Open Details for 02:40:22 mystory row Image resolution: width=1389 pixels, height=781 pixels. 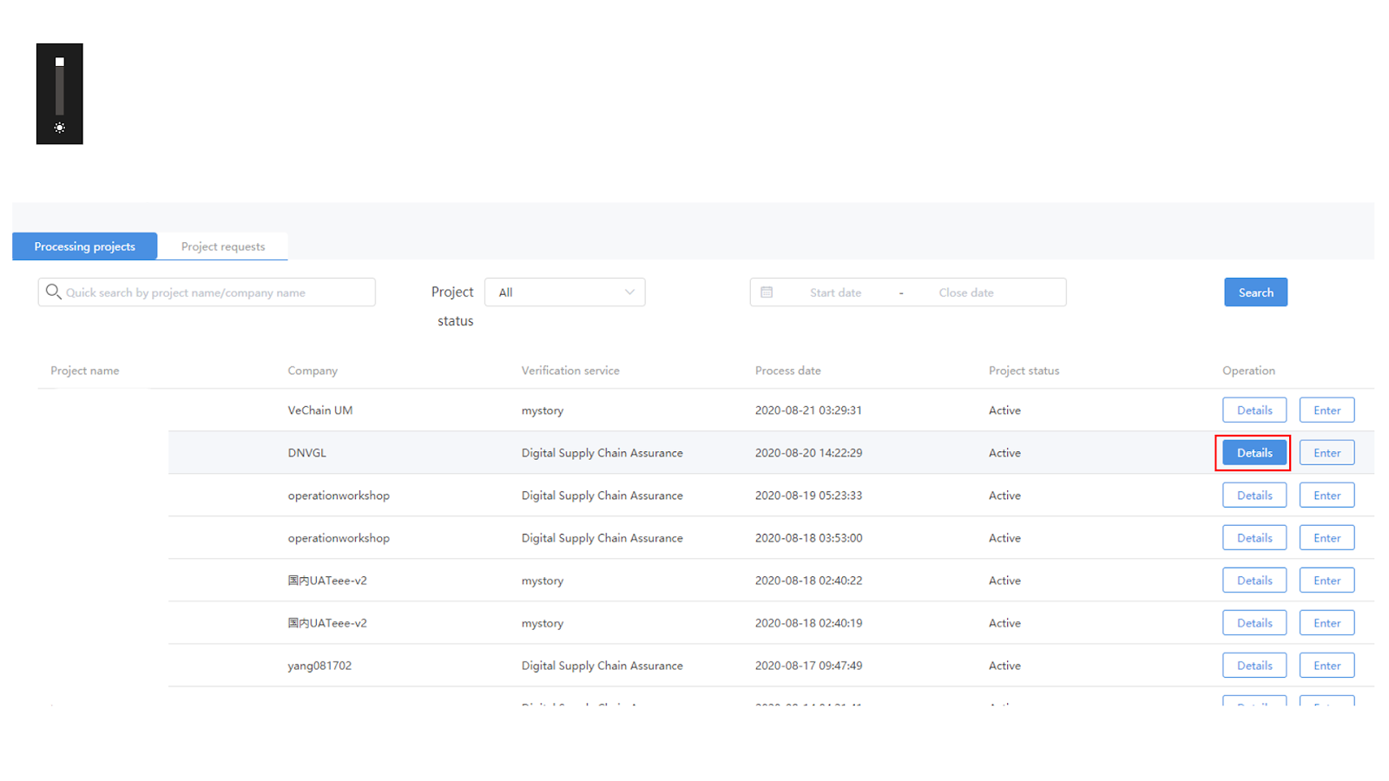tap(1254, 581)
